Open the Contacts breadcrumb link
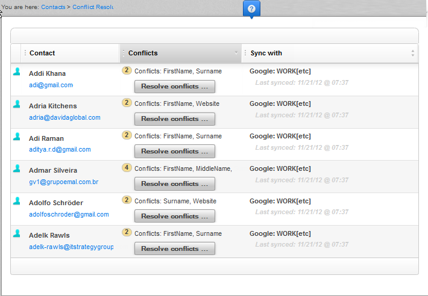Viewport: 428px width, 296px height. [x=53, y=7]
